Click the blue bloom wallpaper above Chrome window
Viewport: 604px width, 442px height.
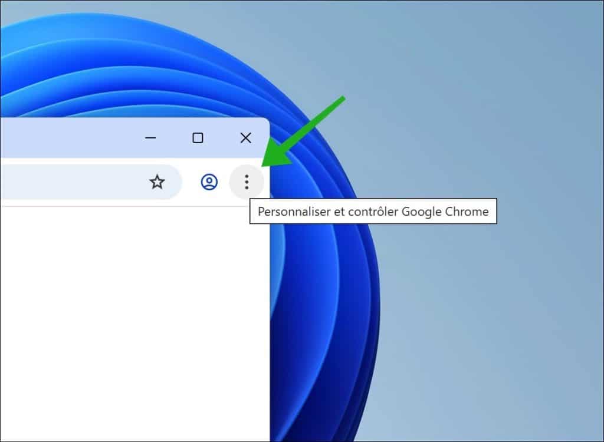tap(118, 71)
